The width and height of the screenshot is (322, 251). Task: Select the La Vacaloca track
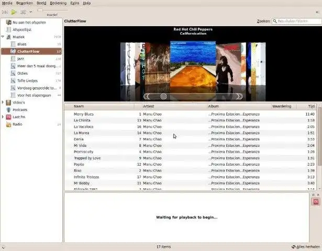click(x=191, y=127)
